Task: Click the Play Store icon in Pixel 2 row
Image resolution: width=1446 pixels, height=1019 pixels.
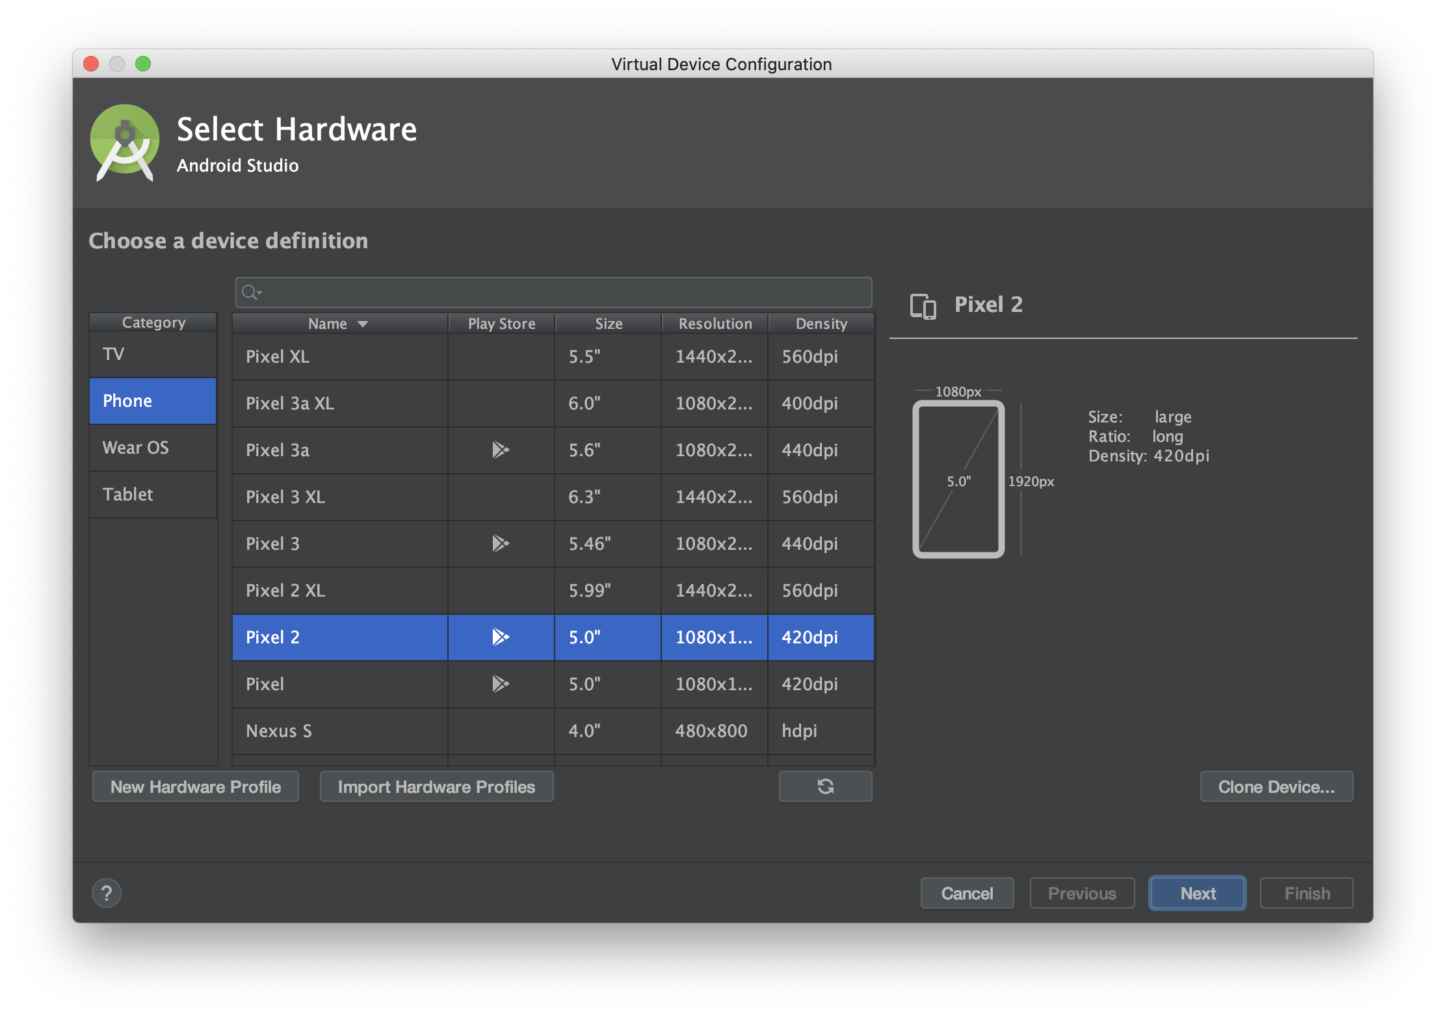Action: (x=500, y=637)
